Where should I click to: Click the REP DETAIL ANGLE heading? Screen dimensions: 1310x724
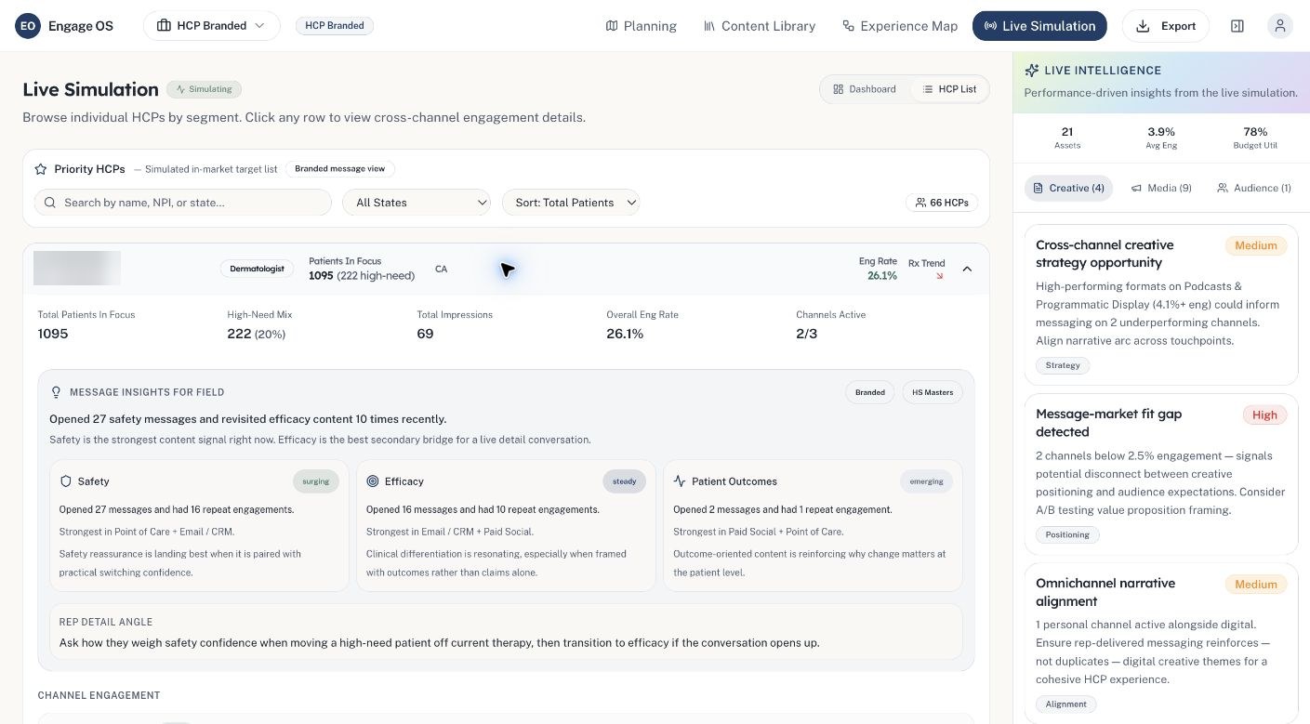point(106,622)
